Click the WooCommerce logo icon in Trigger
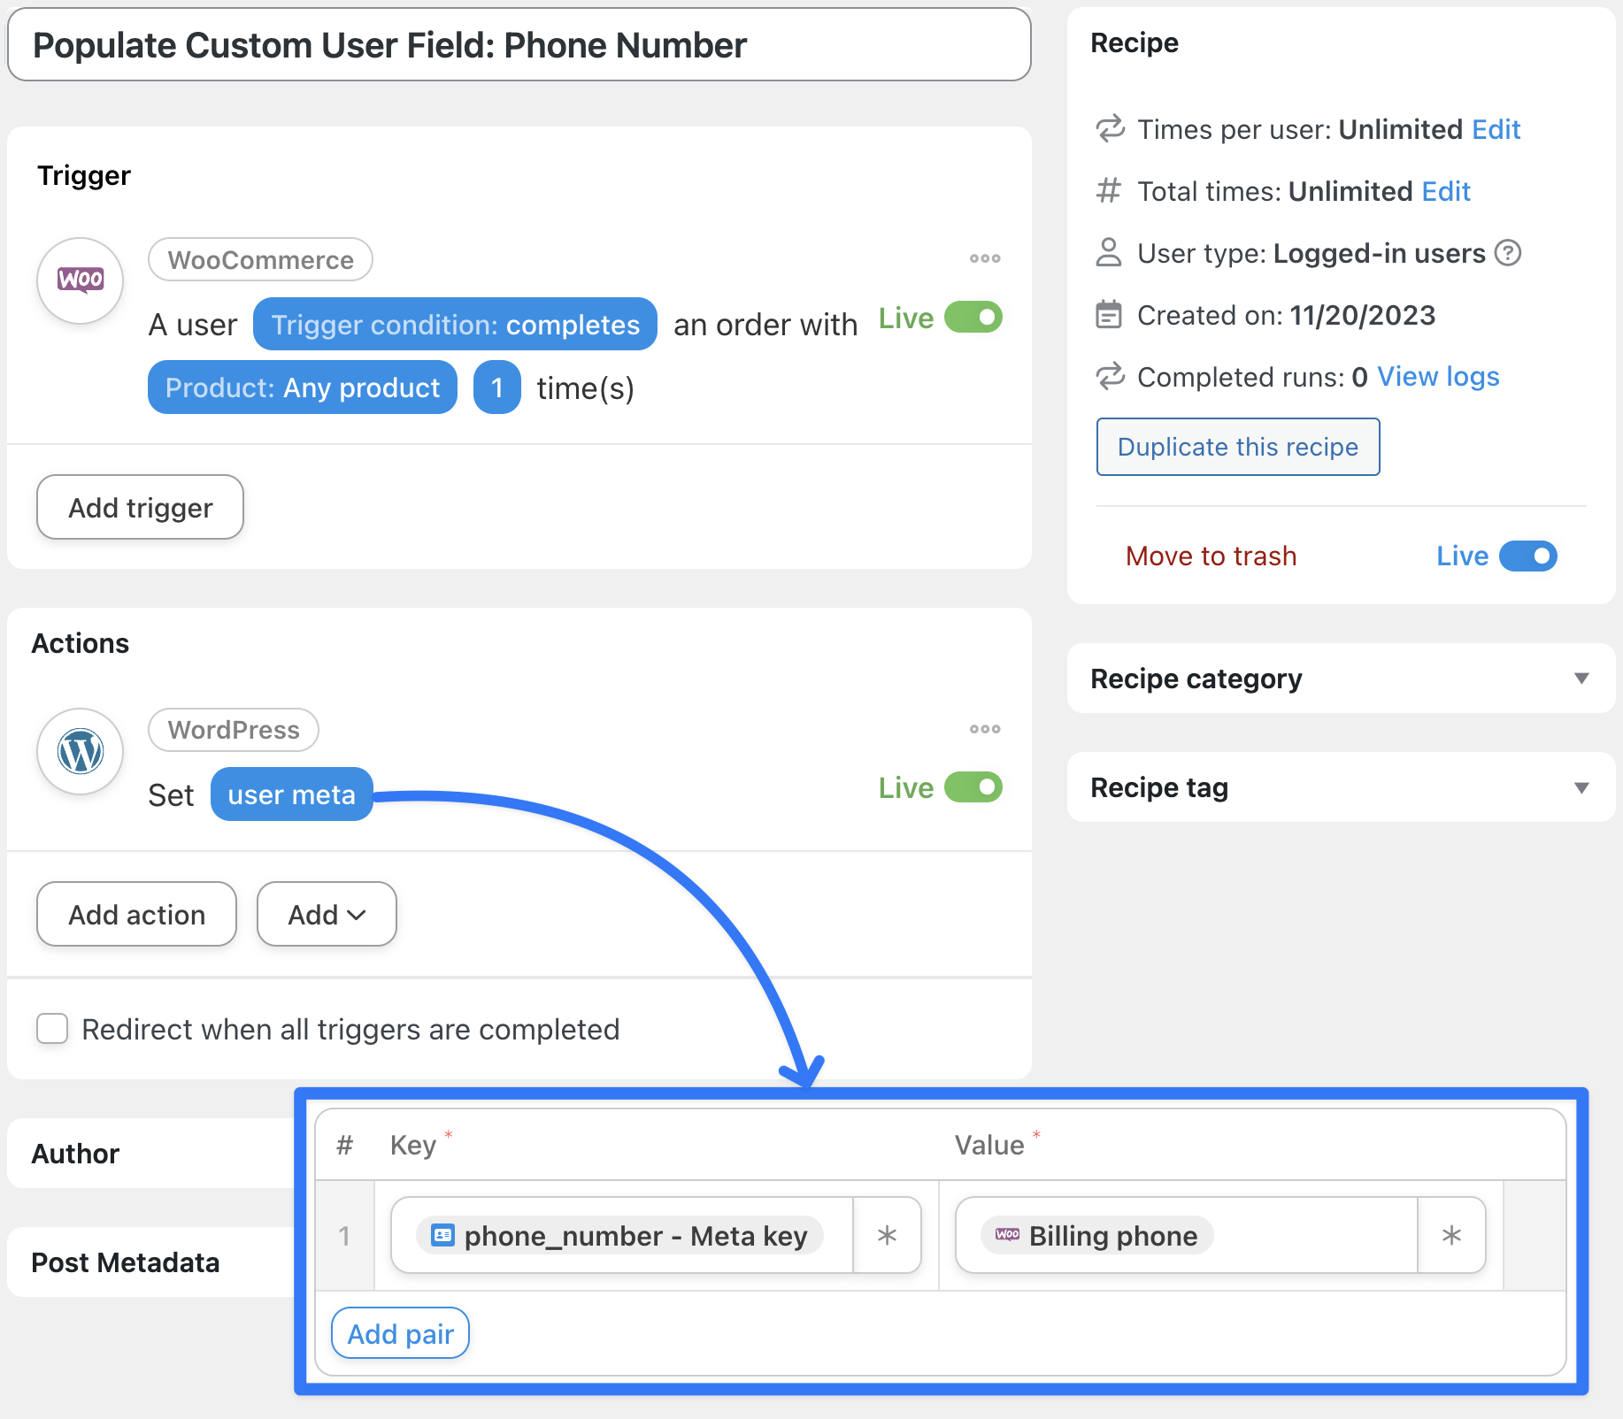The image size is (1623, 1419). 80,280
